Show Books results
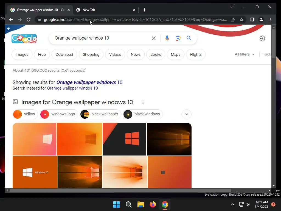 (156, 54)
